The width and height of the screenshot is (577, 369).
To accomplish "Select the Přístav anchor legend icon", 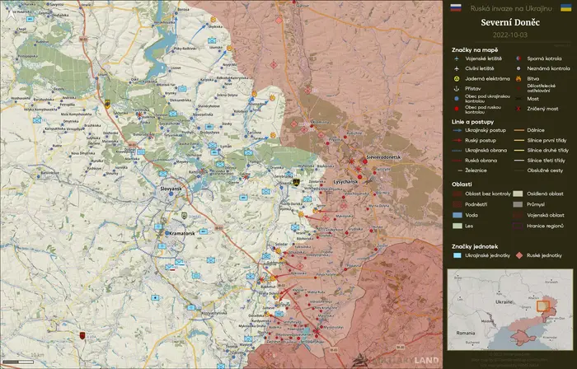I will 457,89.
